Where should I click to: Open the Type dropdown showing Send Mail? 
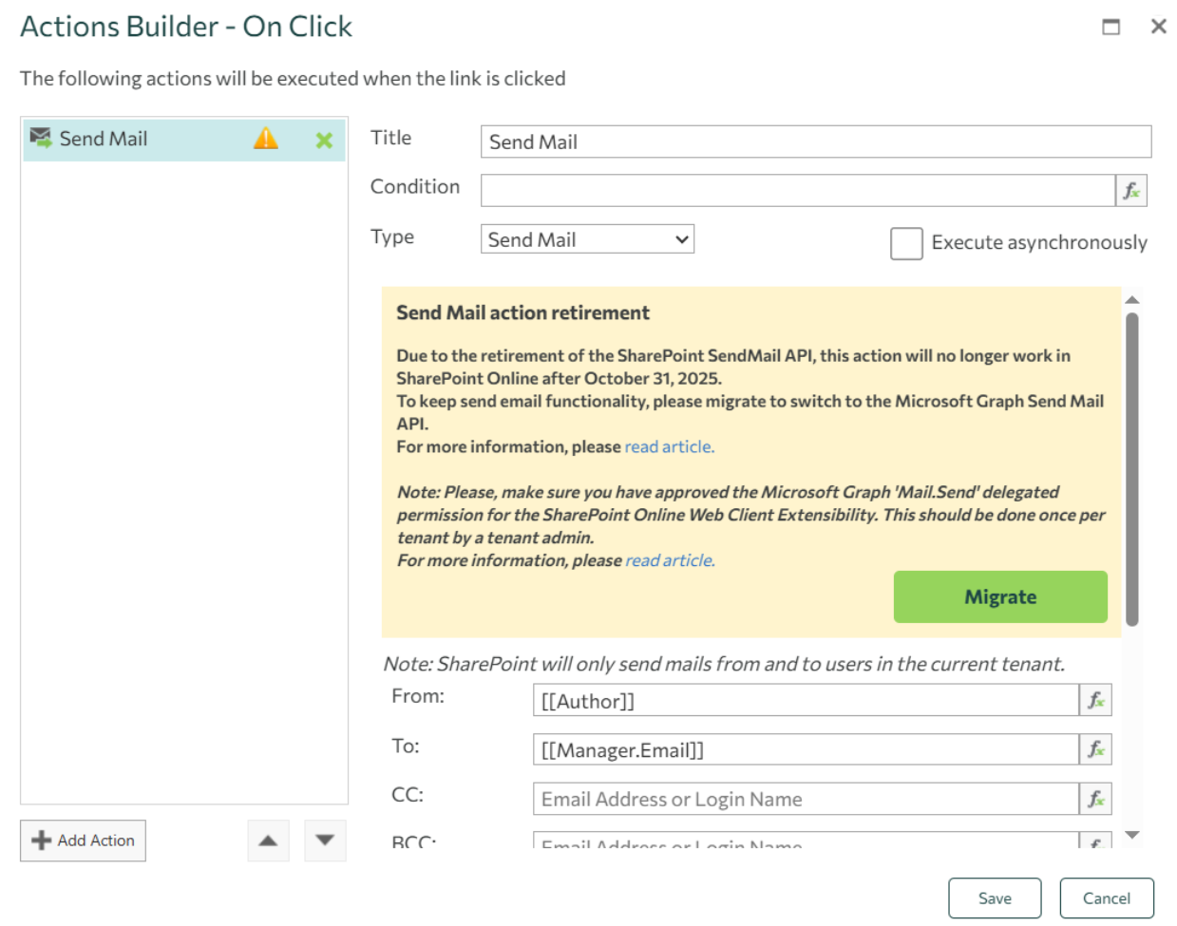pyautogui.click(x=587, y=239)
